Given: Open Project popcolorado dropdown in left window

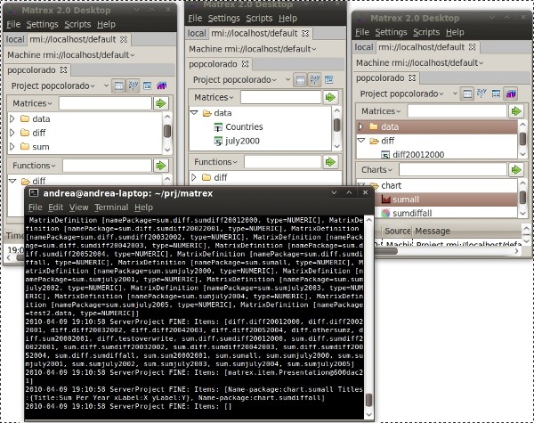Looking at the screenshot, I should pos(57,85).
